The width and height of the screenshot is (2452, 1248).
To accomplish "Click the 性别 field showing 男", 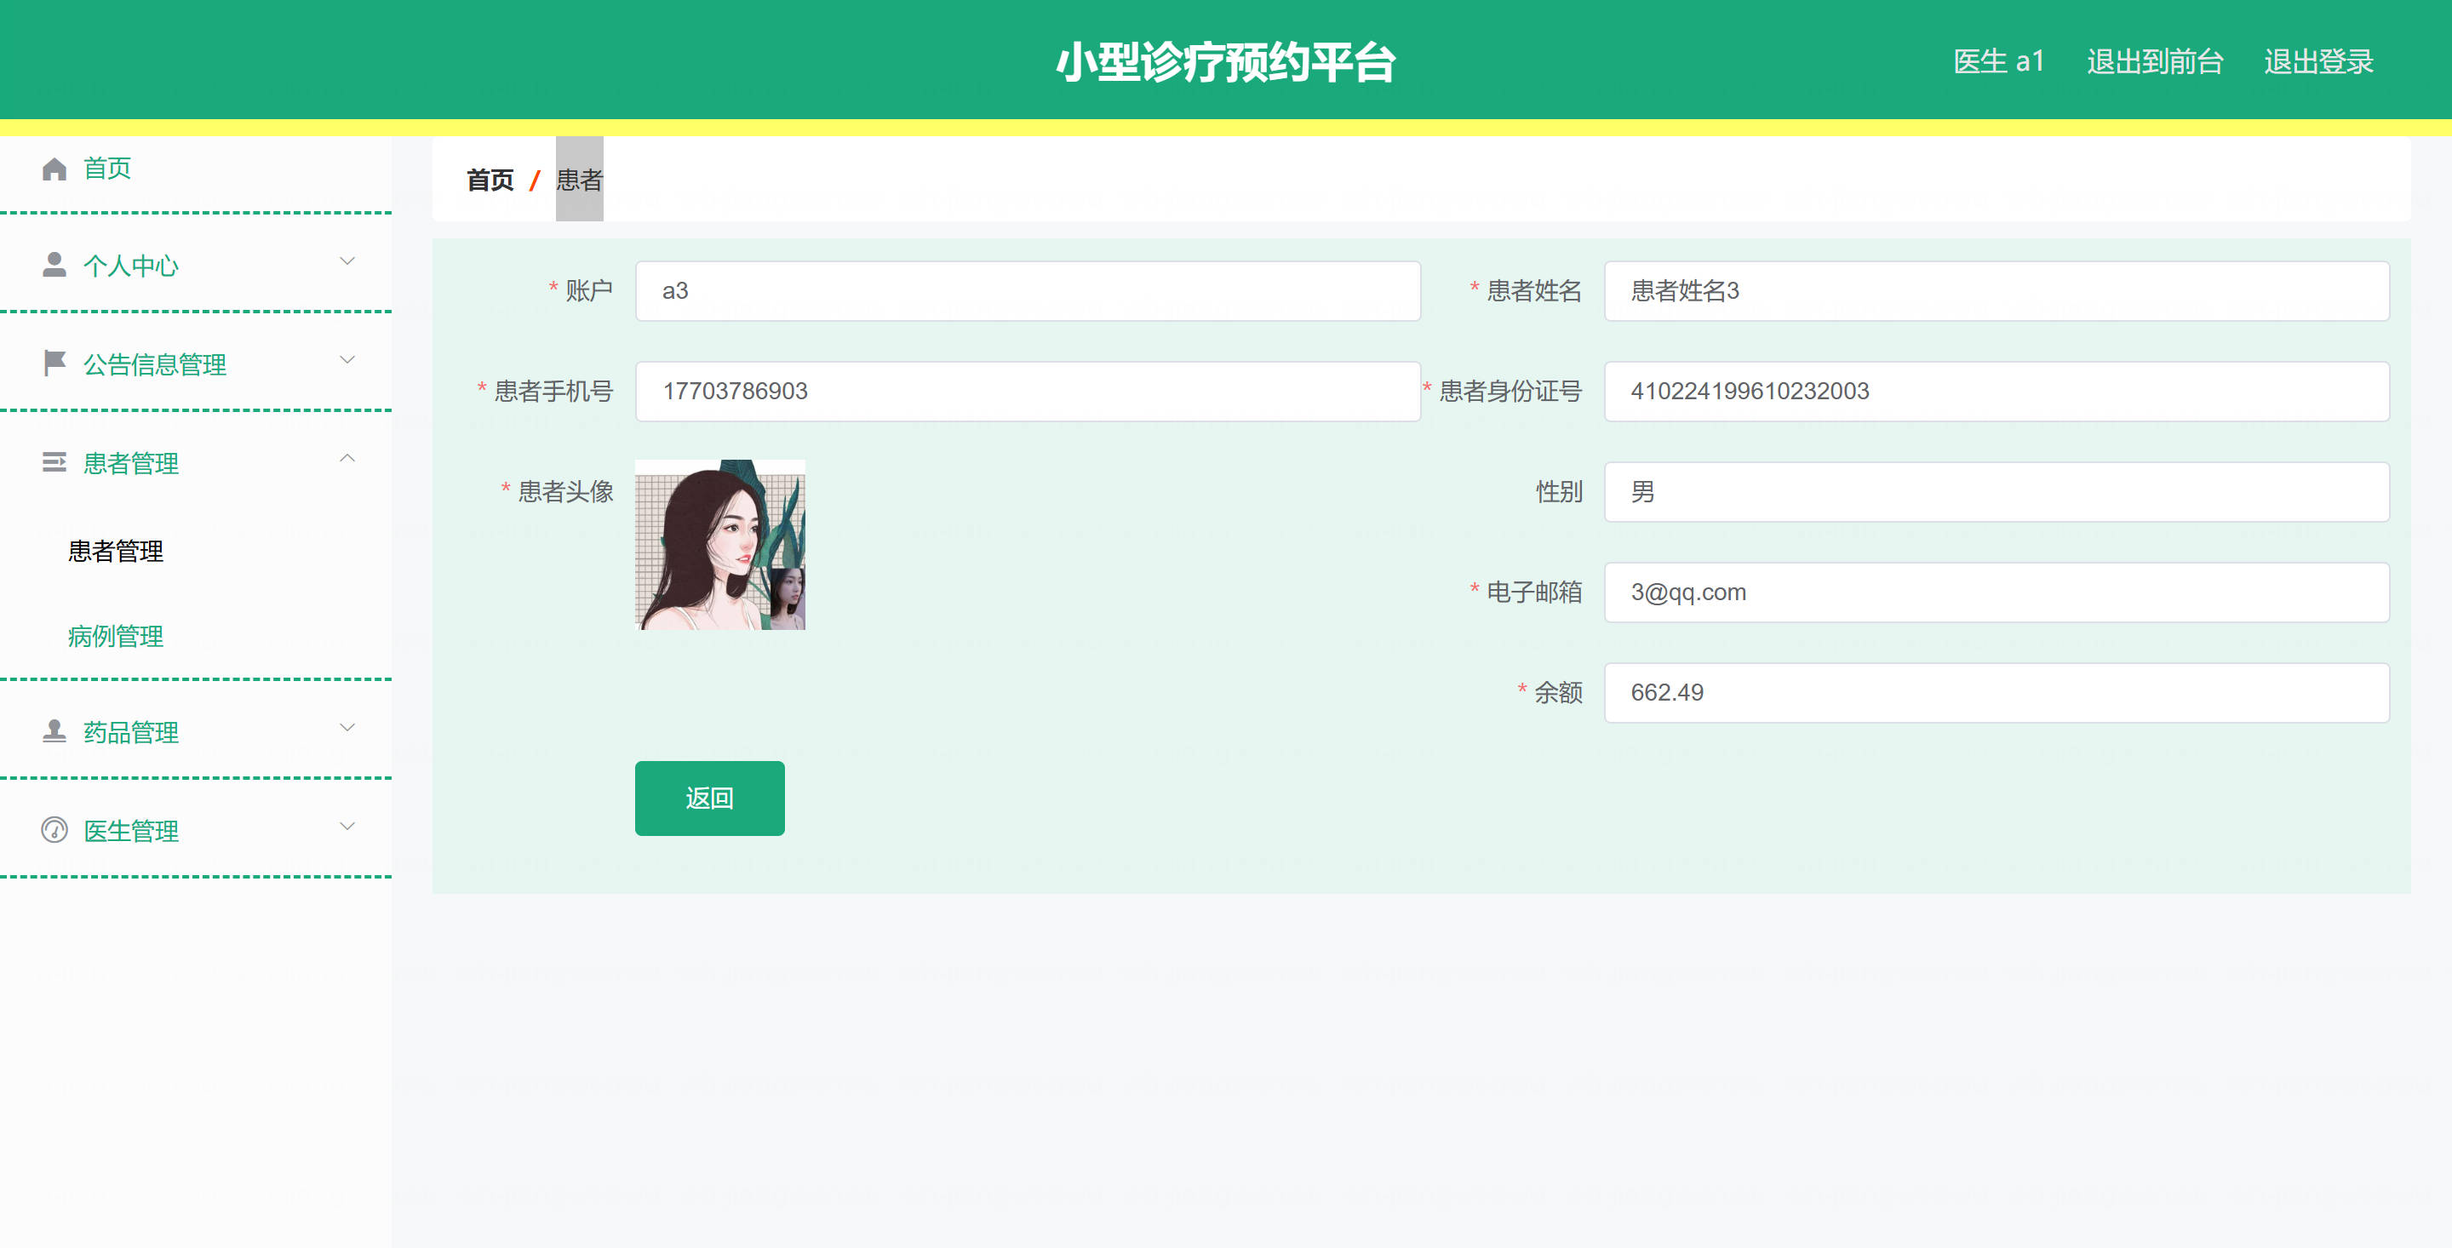I will tap(1996, 492).
